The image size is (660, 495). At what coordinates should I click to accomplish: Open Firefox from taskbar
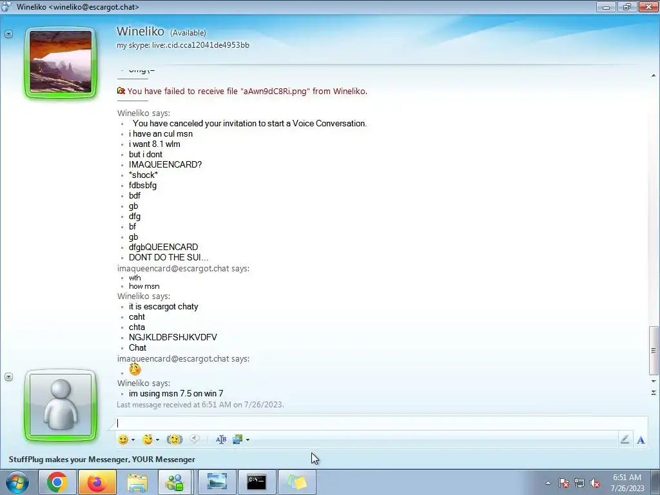97,482
